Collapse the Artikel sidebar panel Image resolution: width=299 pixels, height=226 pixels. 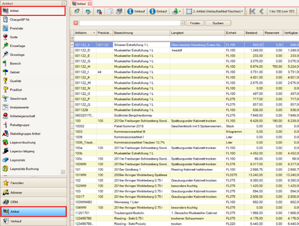[64, 3]
